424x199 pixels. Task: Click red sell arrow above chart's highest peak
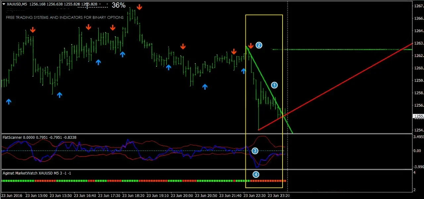tap(139, 7)
